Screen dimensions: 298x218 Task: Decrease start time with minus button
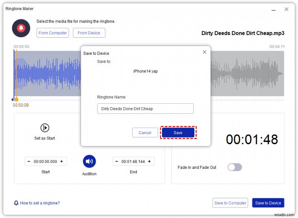(x=29, y=161)
